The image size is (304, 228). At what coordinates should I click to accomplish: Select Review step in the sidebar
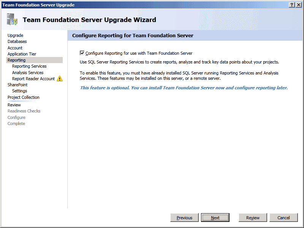click(14, 105)
